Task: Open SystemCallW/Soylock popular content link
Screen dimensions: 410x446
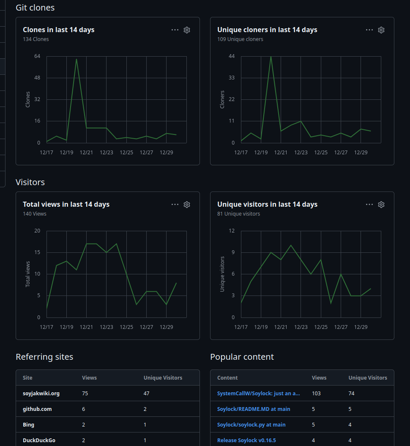Action: coord(258,393)
